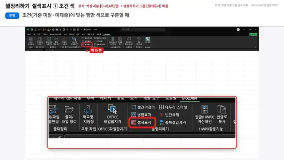284x160 pixels.
Task: Select 페이지 레이아웃 tab in top Excel window
Action: click(55, 34)
